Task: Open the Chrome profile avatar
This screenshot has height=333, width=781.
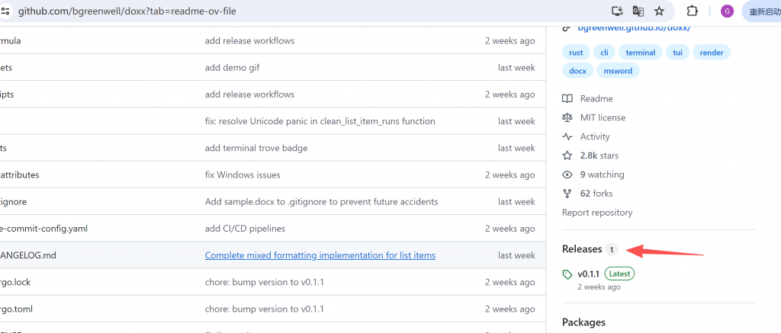Action: tap(727, 11)
